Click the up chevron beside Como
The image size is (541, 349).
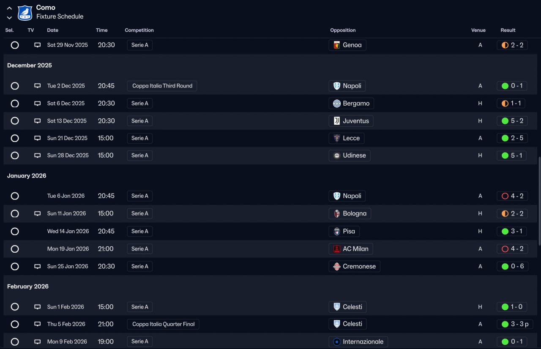tap(9, 8)
